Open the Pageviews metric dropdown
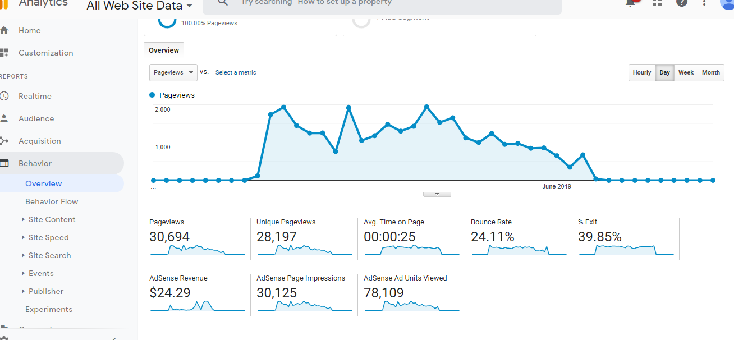The image size is (734, 340). tap(173, 72)
